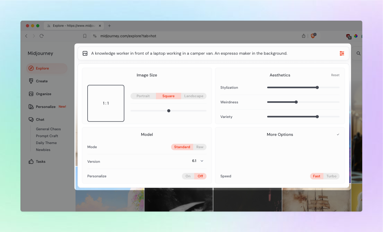
Task: Click the Personalize icon in the sidebar
Action: point(31,107)
